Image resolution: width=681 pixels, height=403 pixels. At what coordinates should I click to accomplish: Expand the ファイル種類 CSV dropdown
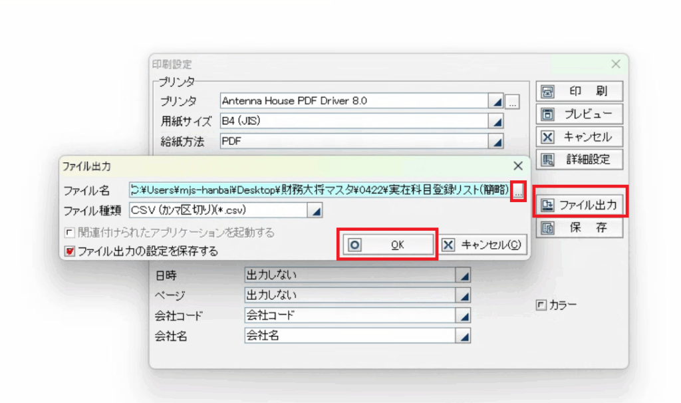[x=316, y=210]
